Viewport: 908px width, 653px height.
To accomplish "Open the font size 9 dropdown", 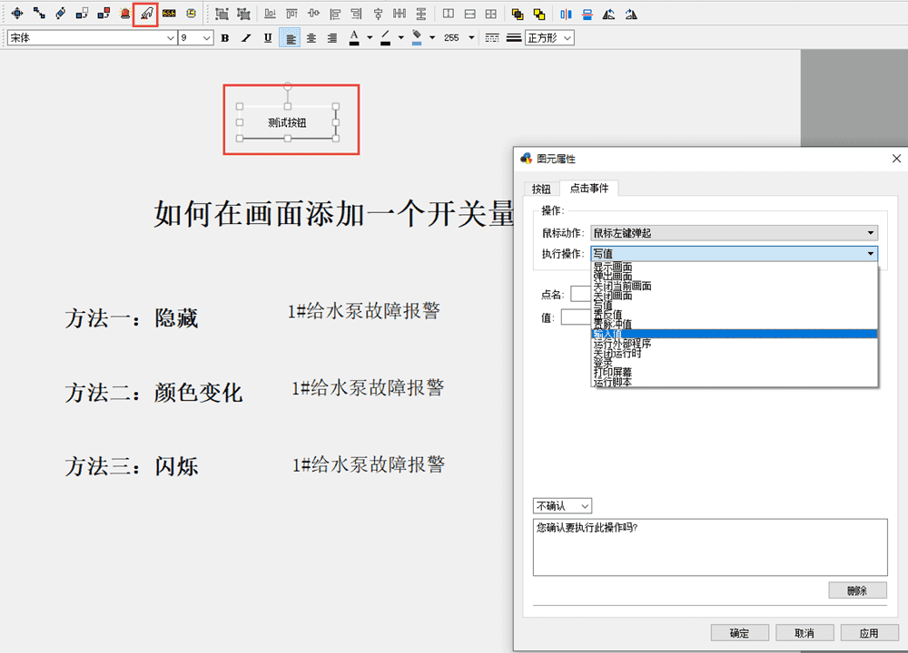I will coord(207,37).
